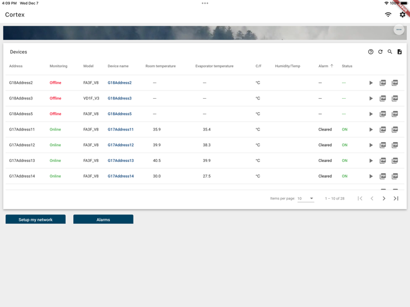Click play arrow for G17Address13 row
Image resolution: width=410 pixels, height=307 pixels.
(371, 161)
